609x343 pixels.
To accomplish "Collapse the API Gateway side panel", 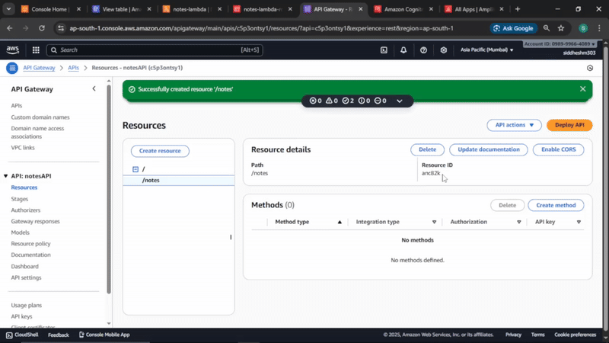I will coord(94,88).
